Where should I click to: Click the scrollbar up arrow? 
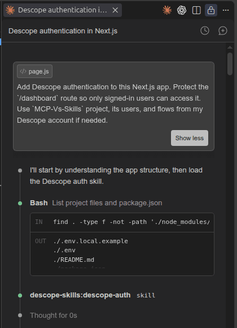point(230,48)
